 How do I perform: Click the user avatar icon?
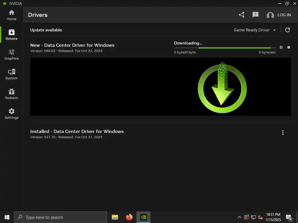point(270,15)
